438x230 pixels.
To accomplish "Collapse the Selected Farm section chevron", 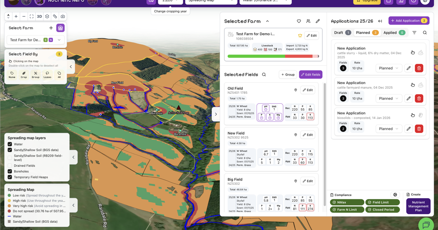I will pos(268,22).
